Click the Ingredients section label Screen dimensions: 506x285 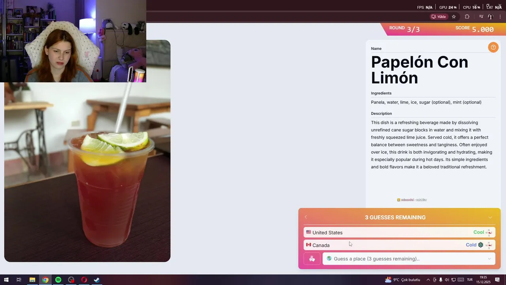(x=381, y=93)
